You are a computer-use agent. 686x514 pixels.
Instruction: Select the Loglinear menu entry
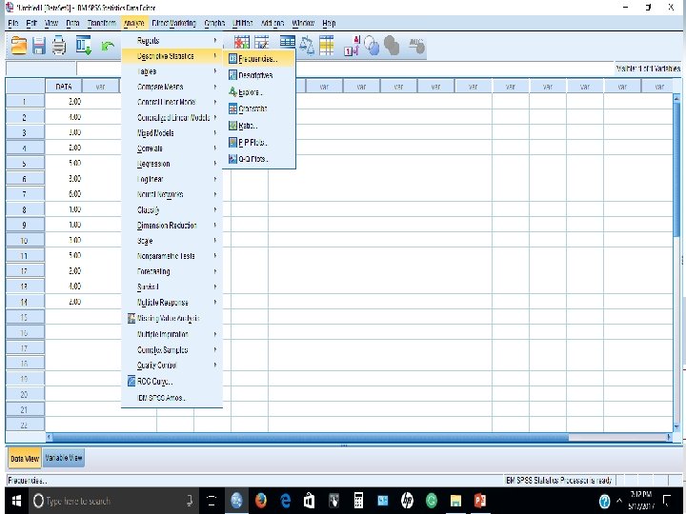tap(171, 179)
